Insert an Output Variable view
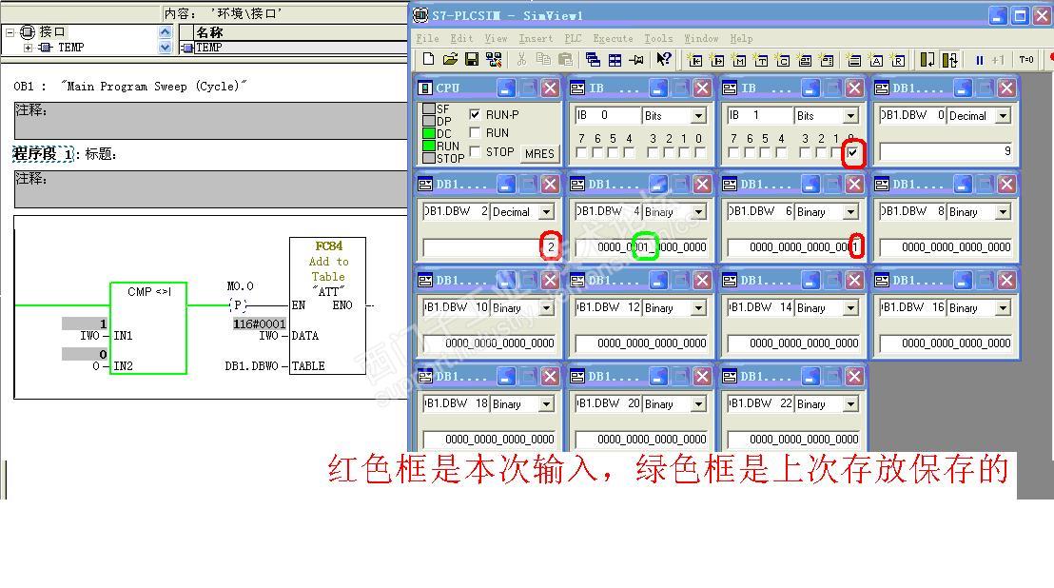 point(717,61)
